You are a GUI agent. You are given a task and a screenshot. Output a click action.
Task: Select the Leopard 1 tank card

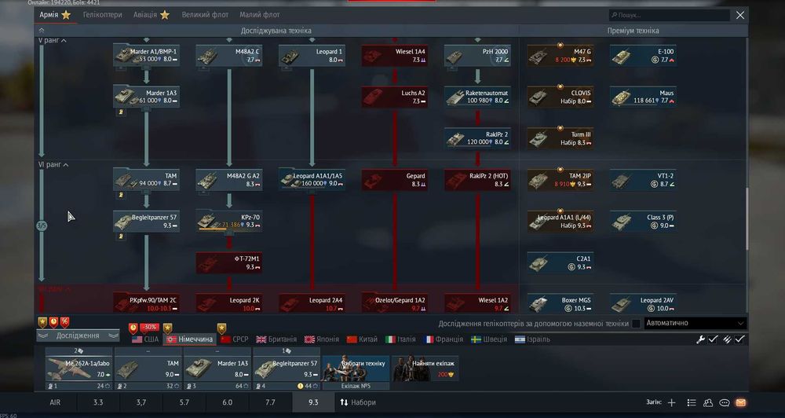pyautogui.click(x=312, y=55)
